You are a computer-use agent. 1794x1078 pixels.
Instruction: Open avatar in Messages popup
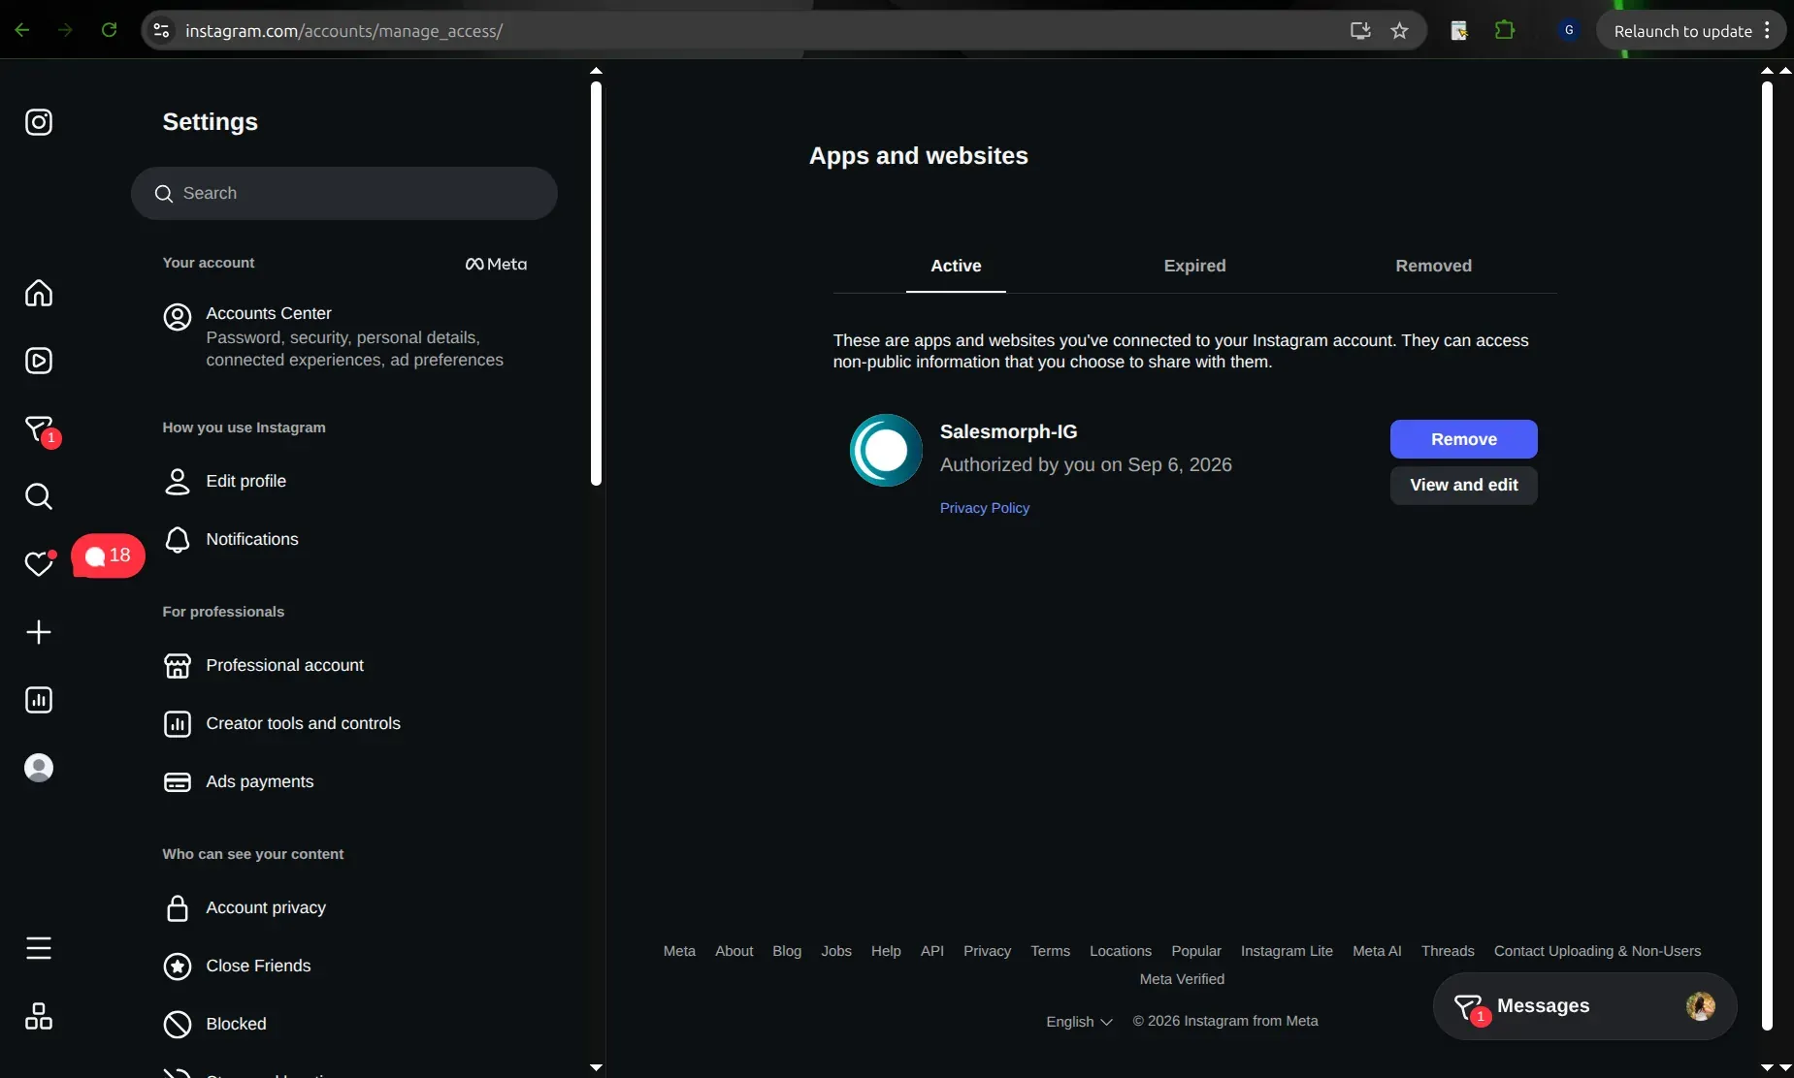1700,1006
